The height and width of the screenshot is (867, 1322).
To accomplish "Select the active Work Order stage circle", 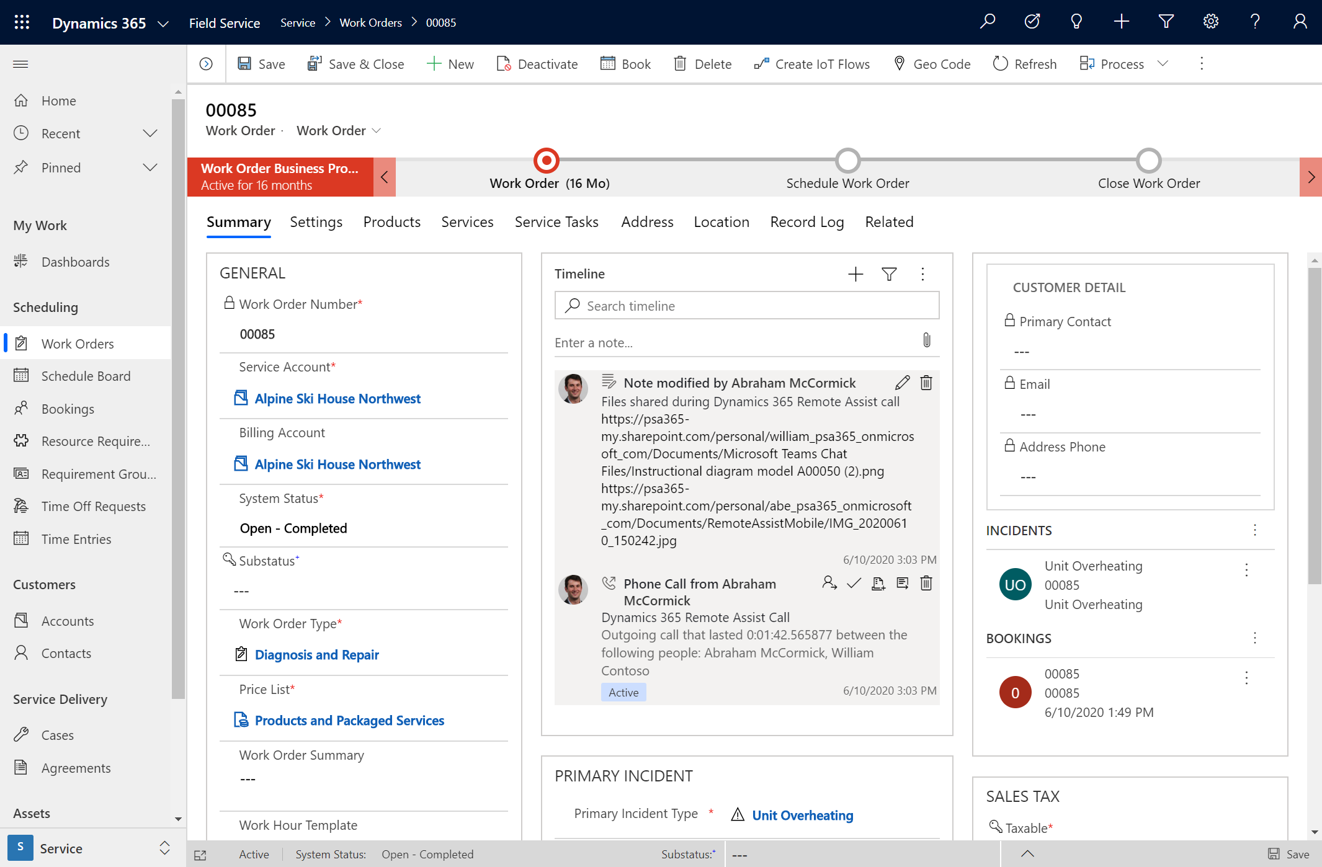I will (546, 161).
